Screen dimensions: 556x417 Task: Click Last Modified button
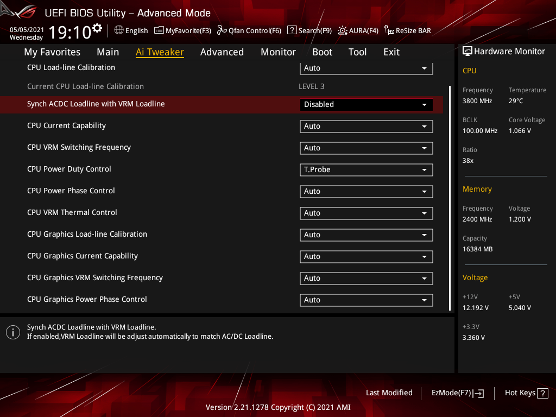point(389,393)
